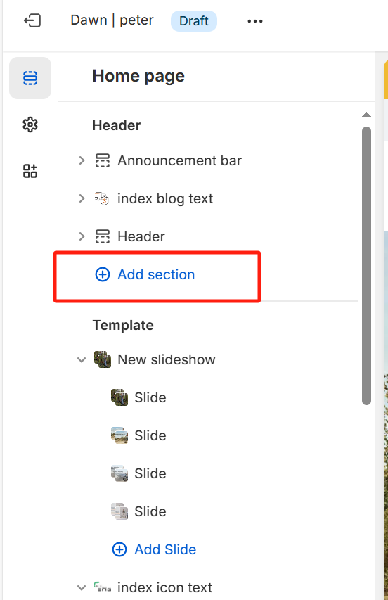388x600 pixels.
Task: Expand the Announcement bar section
Action: click(x=82, y=160)
